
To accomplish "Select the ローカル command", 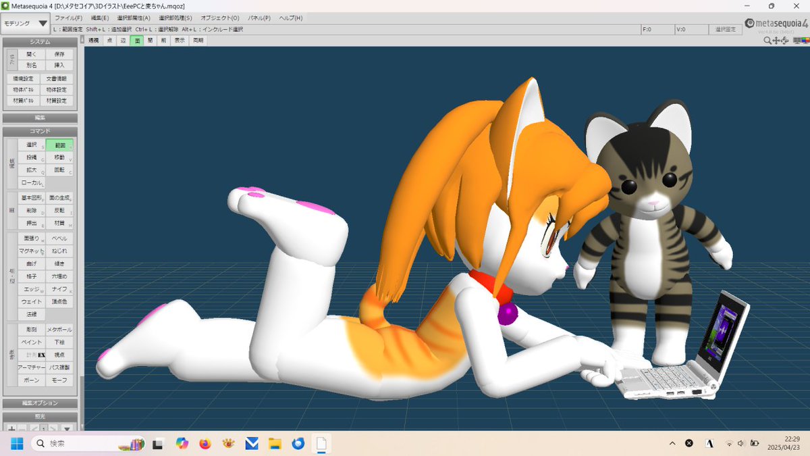I will (x=31, y=183).
